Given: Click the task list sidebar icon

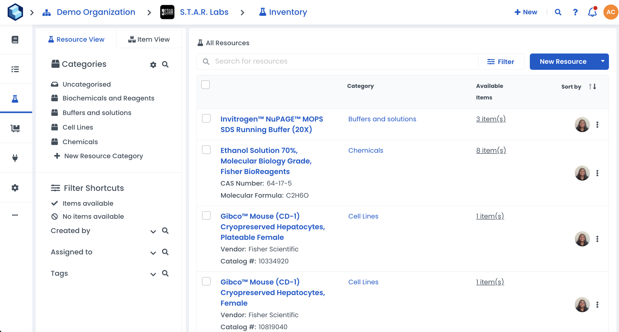Looking at the screenshot, I should (15, 69).
